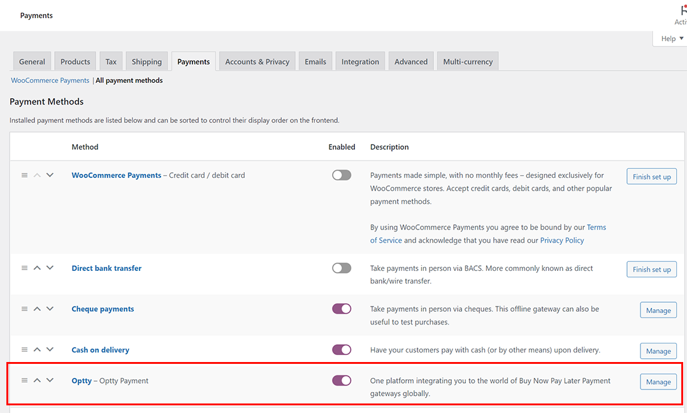Image resolution: width=687 pixels, height=413 pixels.
Task: Move Cheque payments down
Action: [x=50, y=308]
